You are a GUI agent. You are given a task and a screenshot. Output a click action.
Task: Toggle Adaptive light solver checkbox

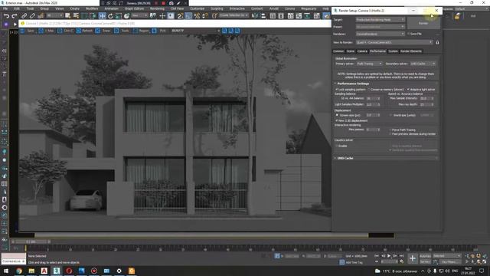[x=408, y=90]
